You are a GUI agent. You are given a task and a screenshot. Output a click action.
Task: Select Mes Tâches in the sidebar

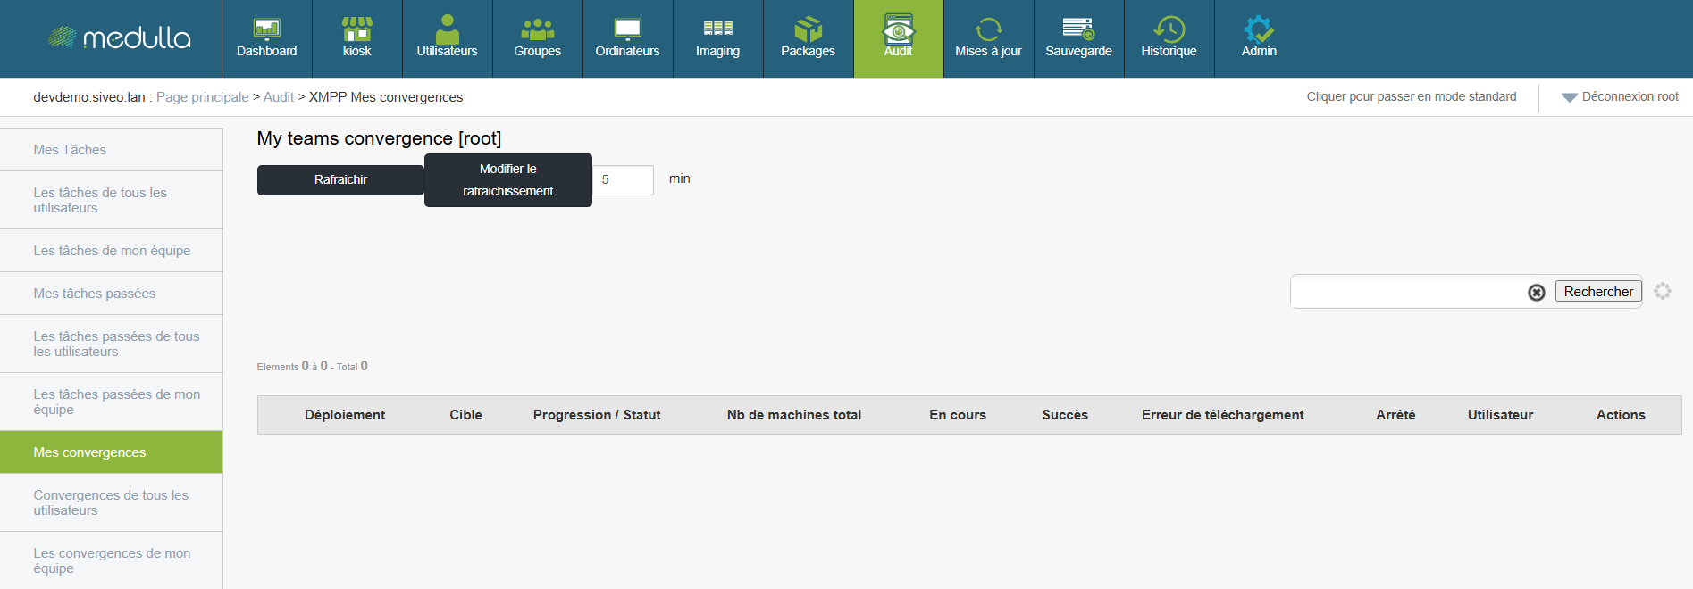111,150
